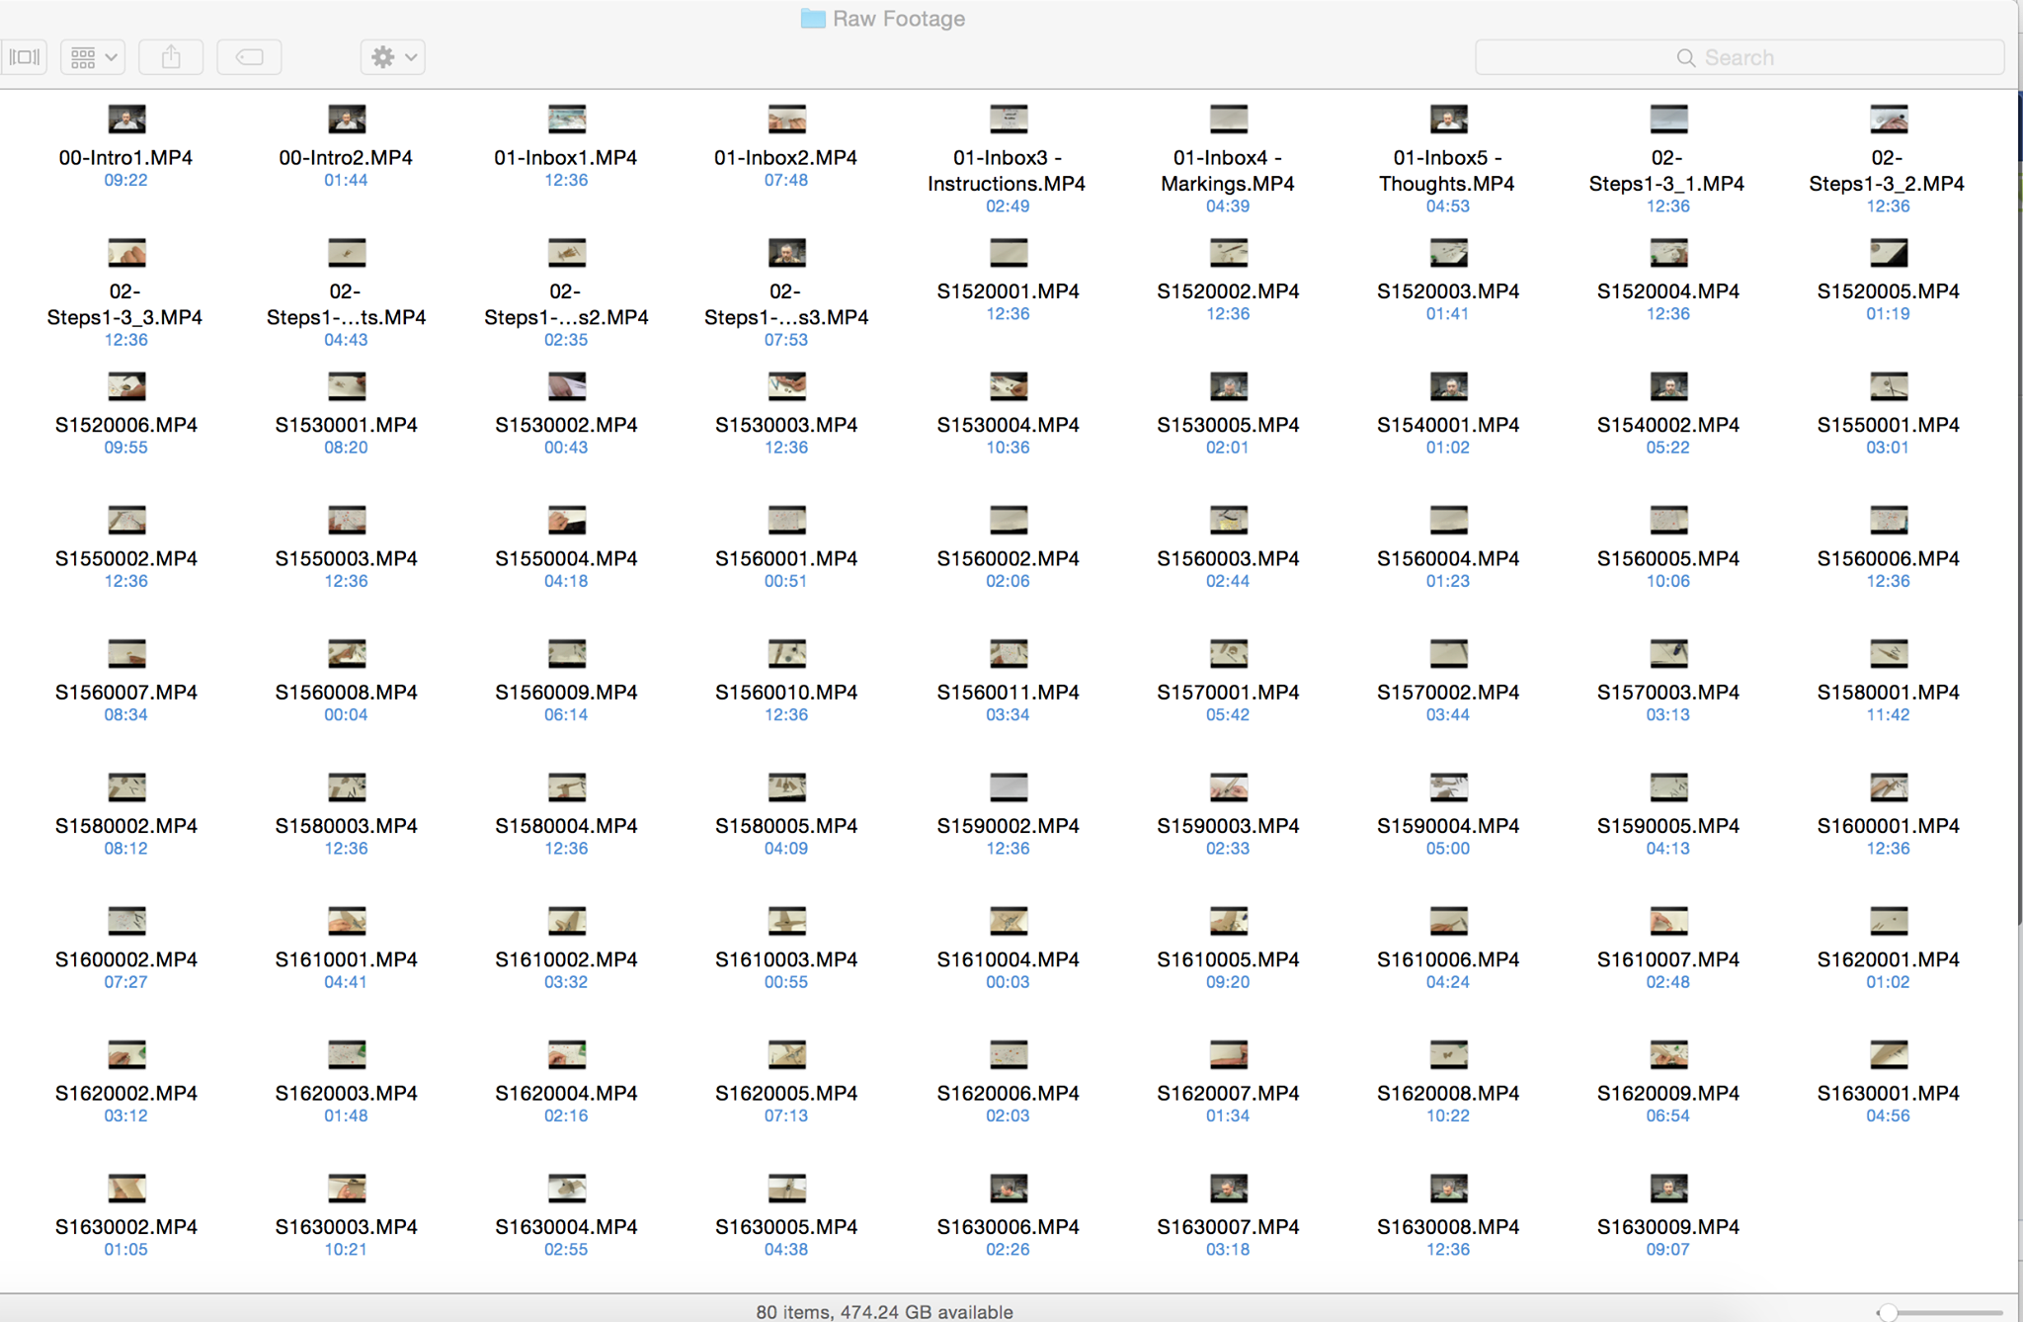Viewport: 2023px width, 1322px height.
Task: Select the 00-Intro1.MP4 video icon
Action: [126, 120]
